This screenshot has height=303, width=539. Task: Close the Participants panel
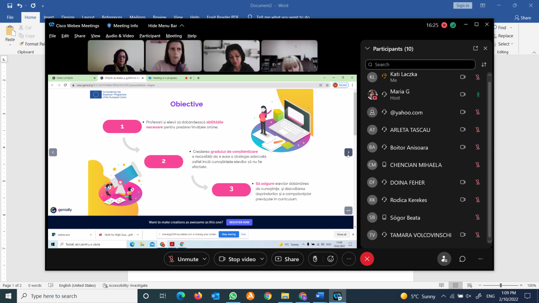coord(485,48)
